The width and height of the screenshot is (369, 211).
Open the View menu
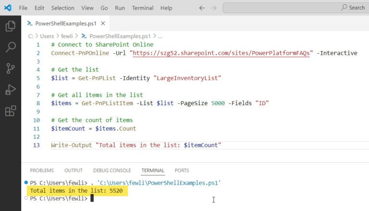(x=87, y=8)
